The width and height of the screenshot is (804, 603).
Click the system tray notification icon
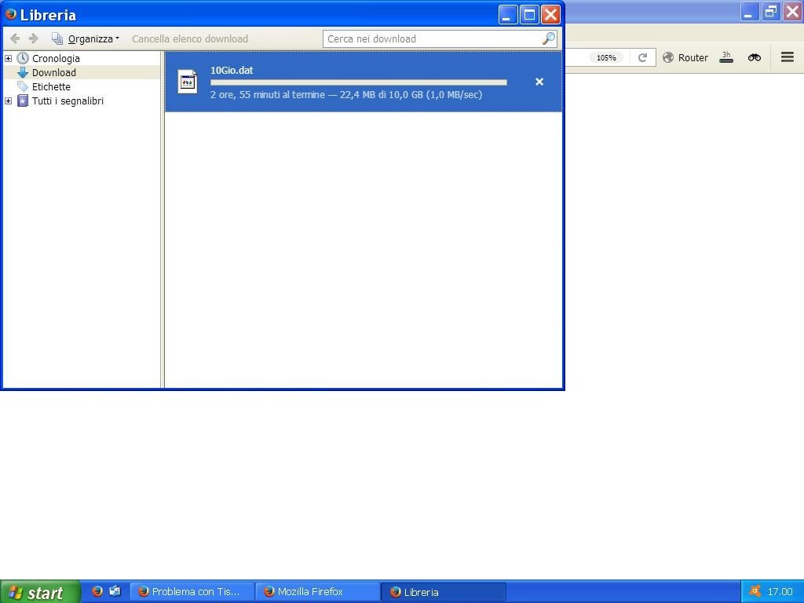[x=755, y=592]
